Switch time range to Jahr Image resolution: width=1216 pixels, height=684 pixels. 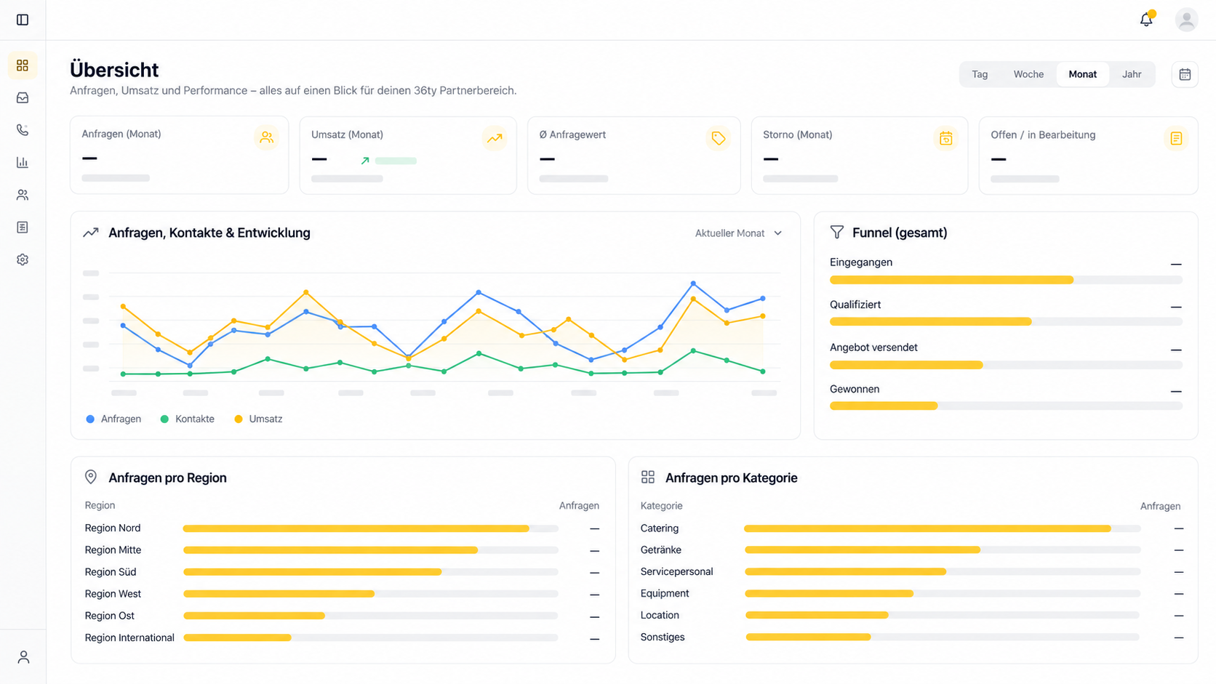pyautogui.click(x=1132, y=74)
